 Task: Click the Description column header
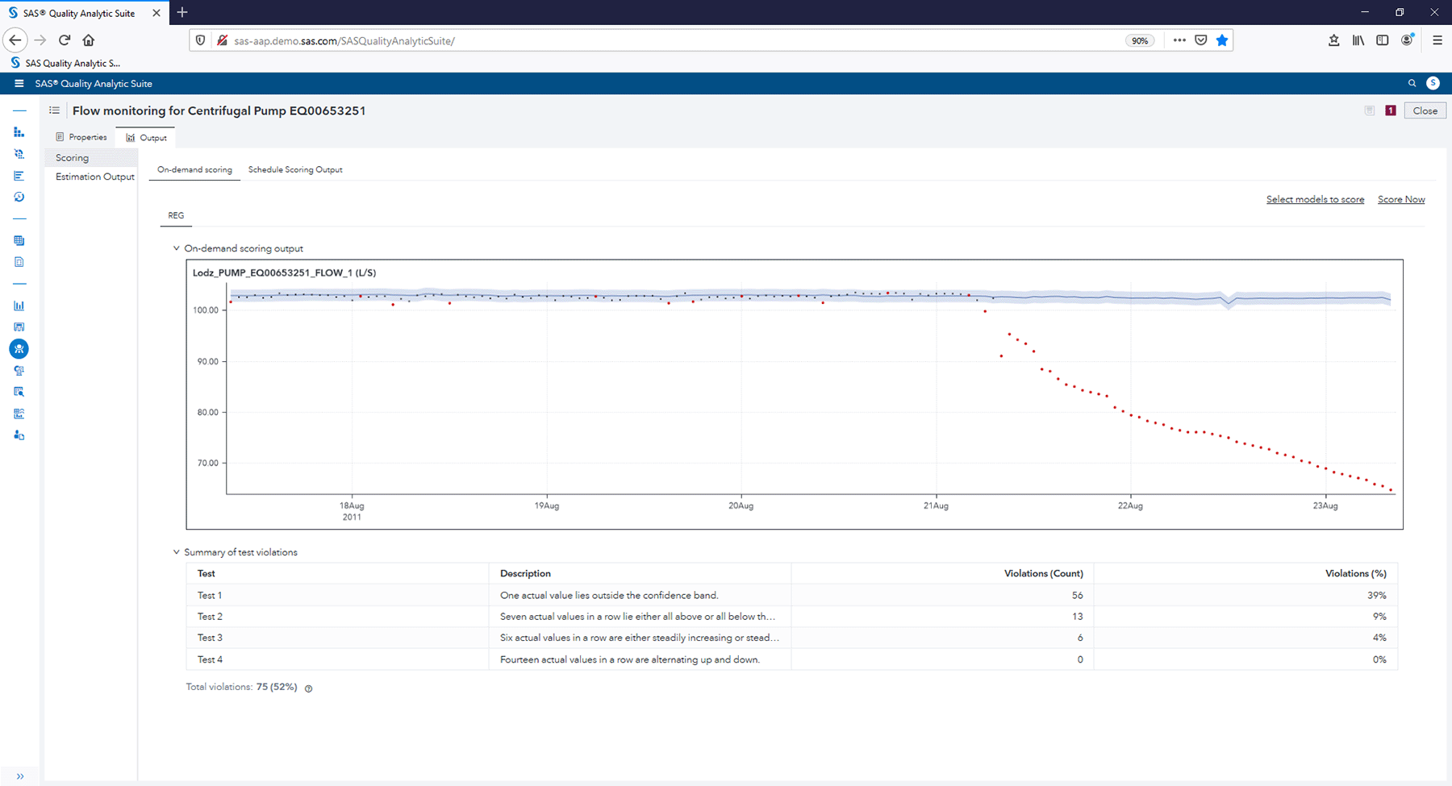point(525,574)
